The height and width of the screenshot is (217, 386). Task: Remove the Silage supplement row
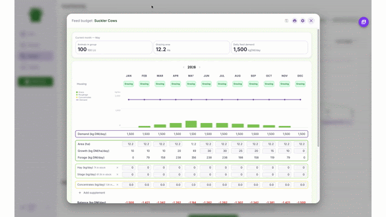coord(117,174)
